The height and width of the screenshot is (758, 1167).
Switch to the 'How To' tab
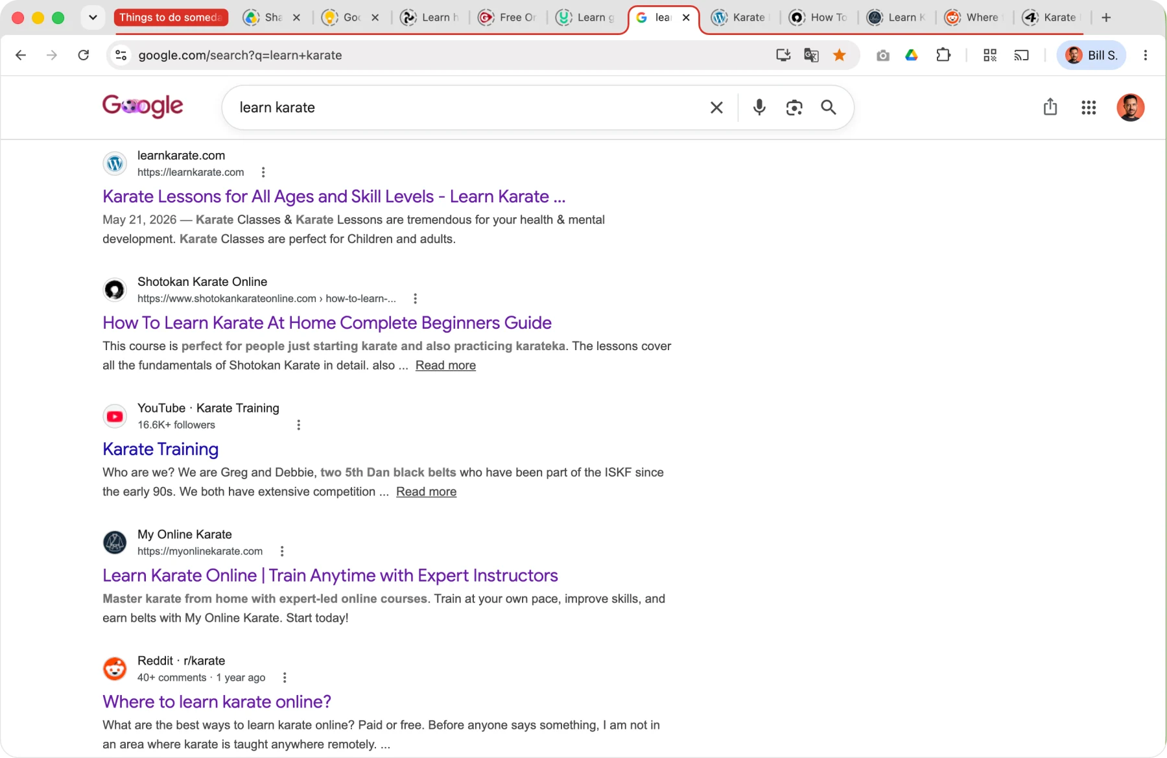tap(819, 18)
